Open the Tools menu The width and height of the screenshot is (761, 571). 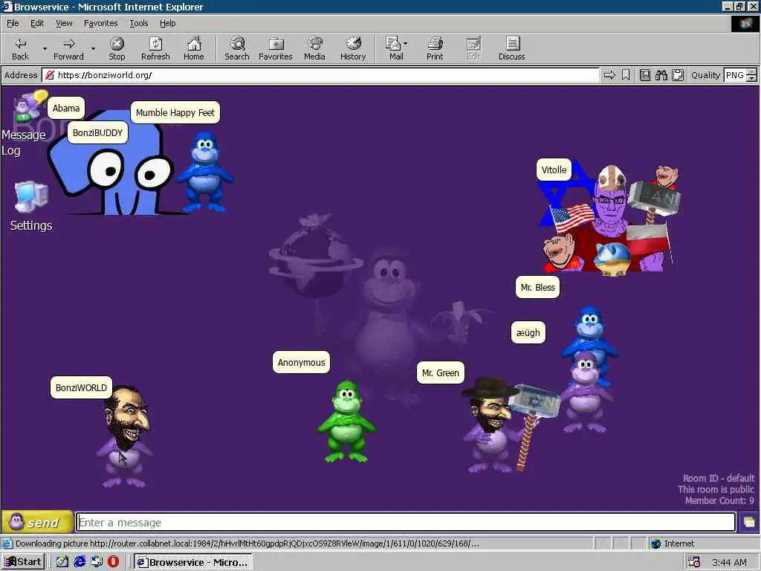(138, 23)
